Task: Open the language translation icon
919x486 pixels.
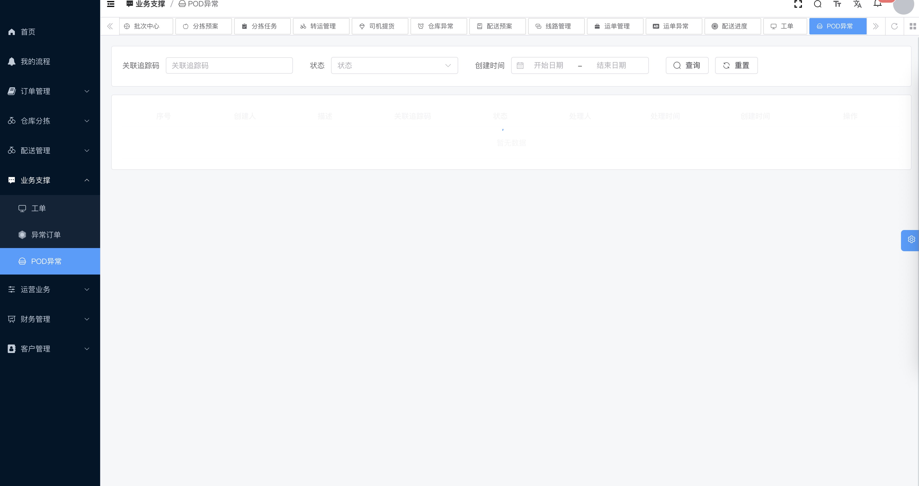Action: click(x=857, y=4)
